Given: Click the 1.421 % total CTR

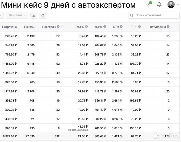Looking at the screenshot, I should click(x=117, y=136).
